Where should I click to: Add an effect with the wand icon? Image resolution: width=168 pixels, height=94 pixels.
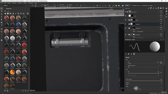click(x=149, y=8)
